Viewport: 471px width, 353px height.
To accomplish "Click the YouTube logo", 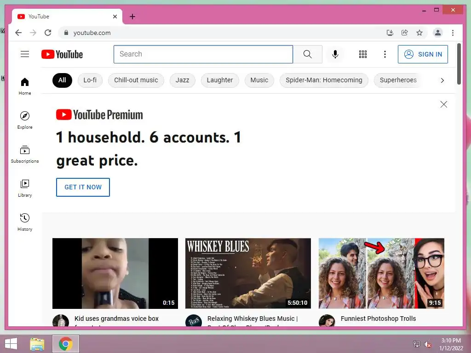I will click(x=62, y=54).
